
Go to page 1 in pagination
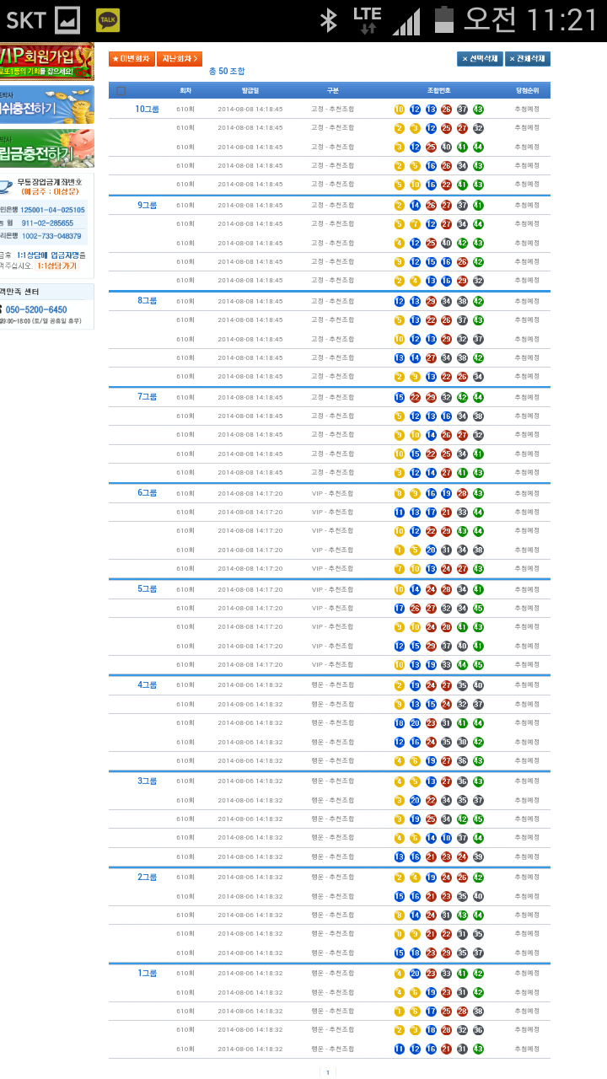click(x=328, y=1072)
